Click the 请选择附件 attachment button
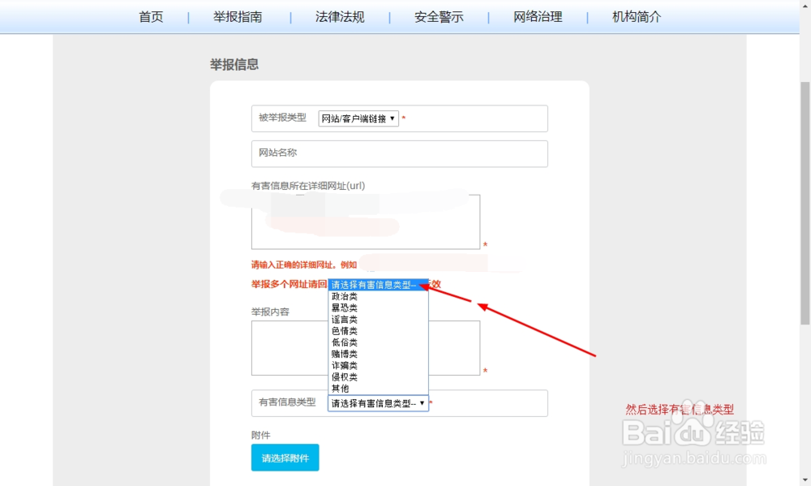The width and height of the screenshot is (811, 486). coord(285,457)
